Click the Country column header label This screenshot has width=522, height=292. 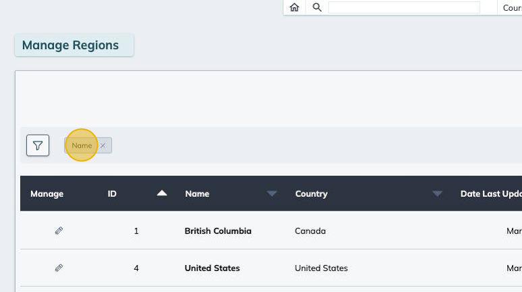tap(311, 194)
